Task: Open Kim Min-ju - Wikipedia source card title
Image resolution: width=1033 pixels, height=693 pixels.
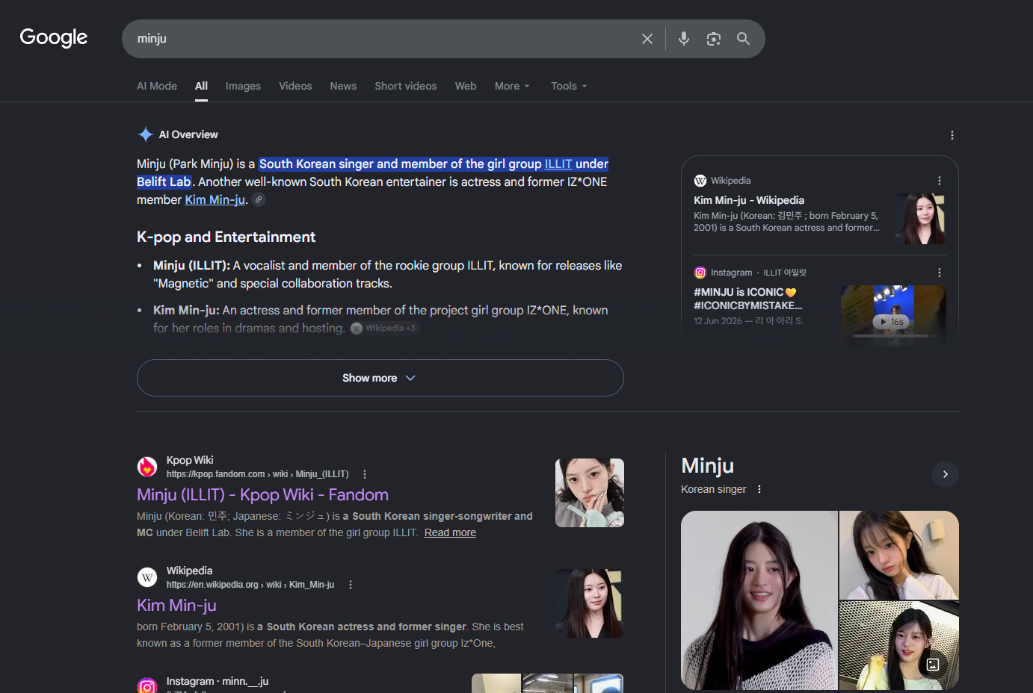Action: point(749,200)
